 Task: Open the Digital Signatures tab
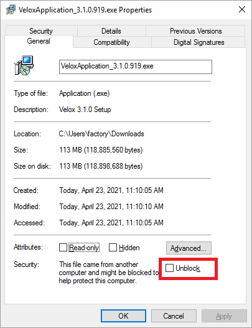pos(198,42)
